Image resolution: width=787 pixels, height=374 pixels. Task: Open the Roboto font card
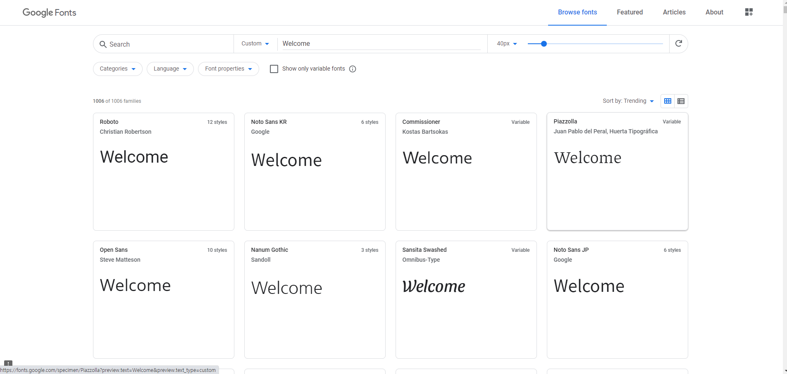point(164,172)
